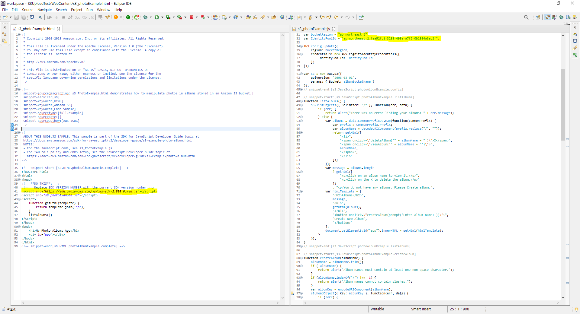Click the Pin Editor toolbar icon

361,17
